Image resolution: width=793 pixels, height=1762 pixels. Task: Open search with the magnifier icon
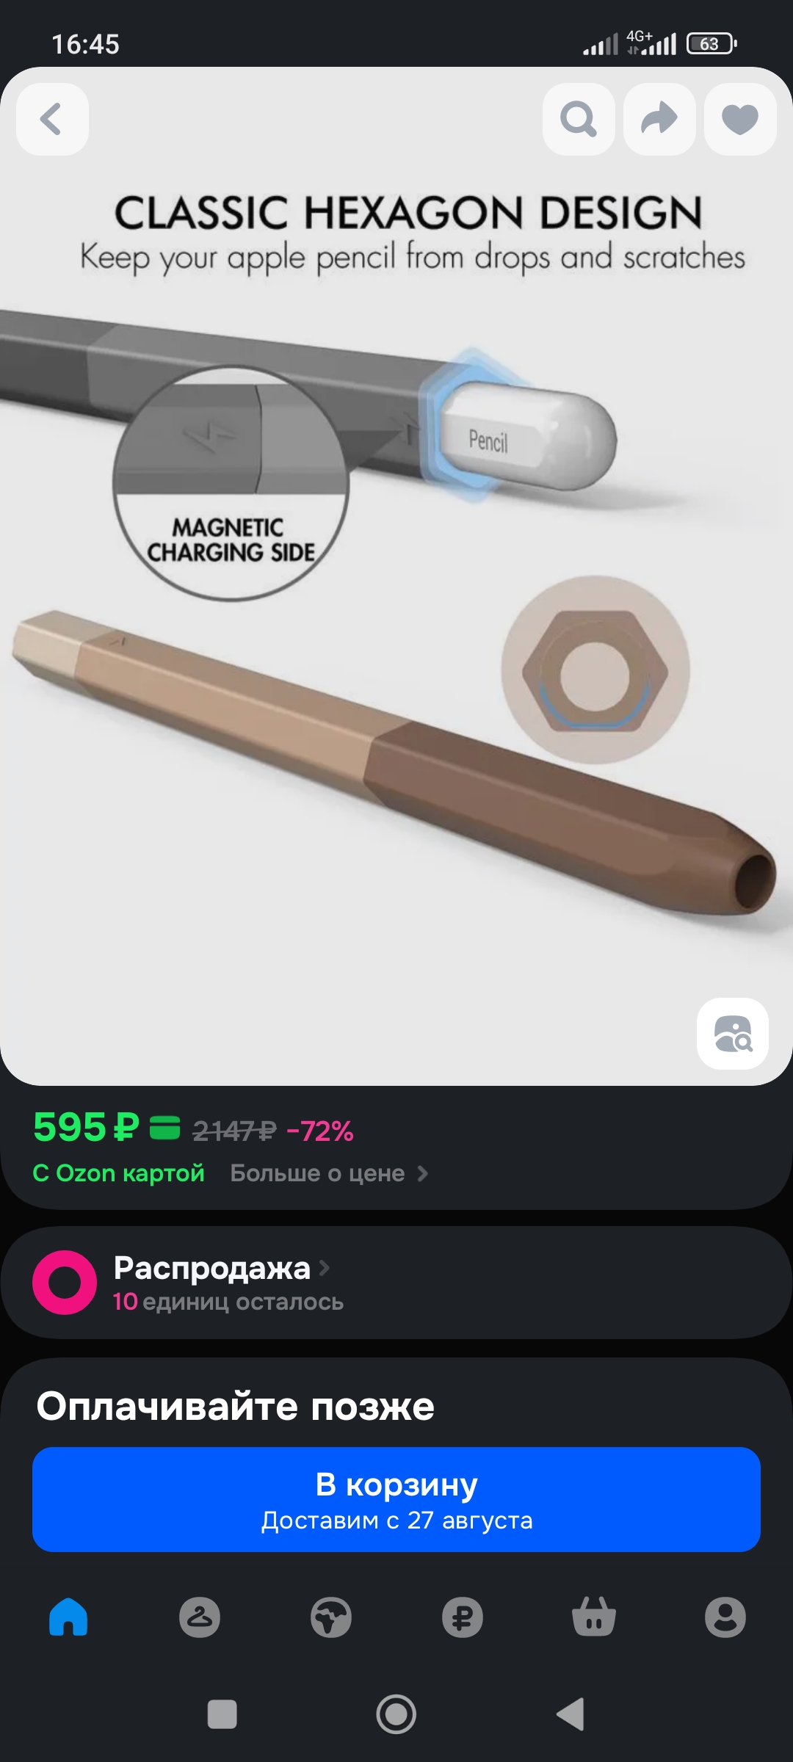[x=579, y=119]
